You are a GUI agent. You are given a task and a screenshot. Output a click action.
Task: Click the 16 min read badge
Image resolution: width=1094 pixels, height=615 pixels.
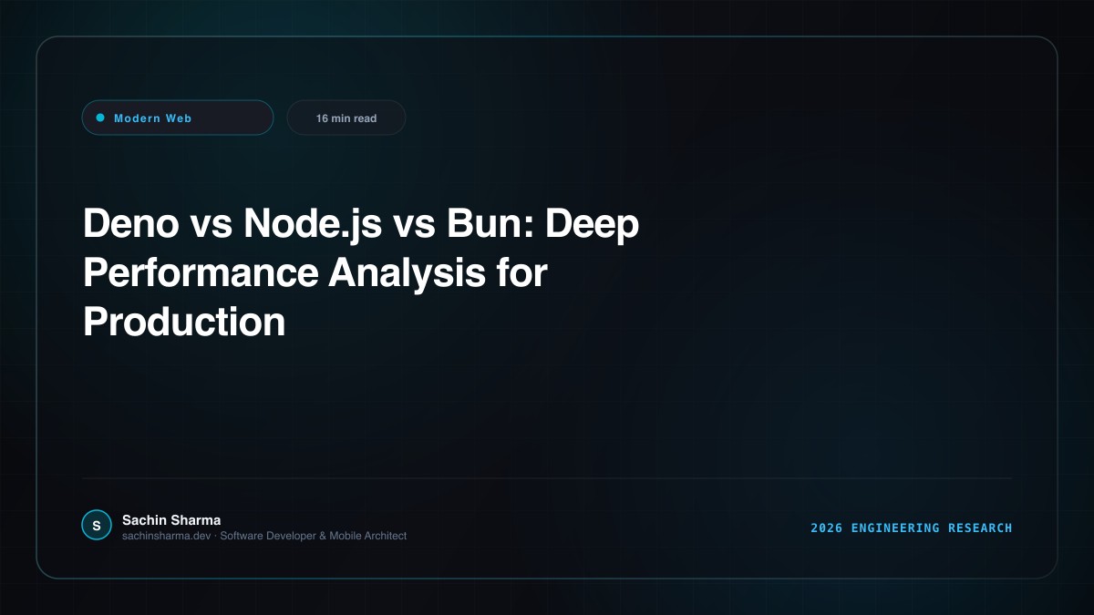(346, 118)
